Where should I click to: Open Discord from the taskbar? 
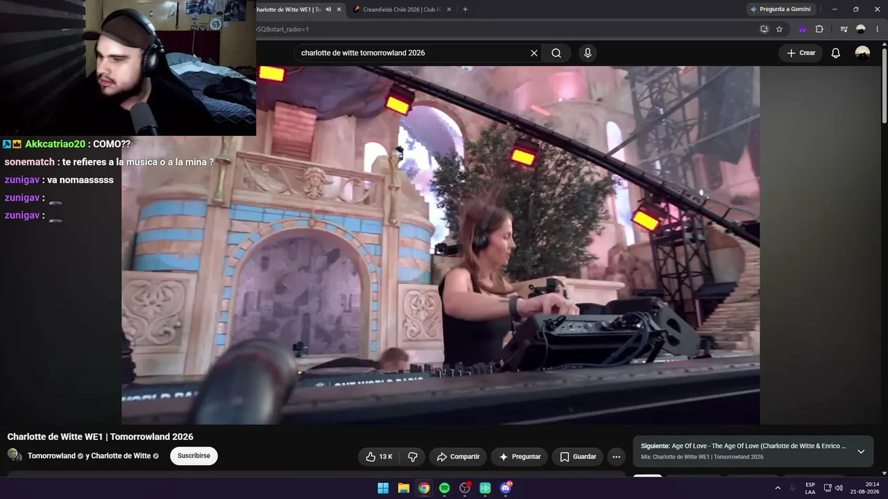tap(506, 488)
